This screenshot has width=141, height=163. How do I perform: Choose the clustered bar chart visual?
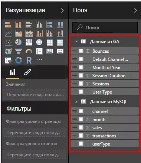point(29,25)
